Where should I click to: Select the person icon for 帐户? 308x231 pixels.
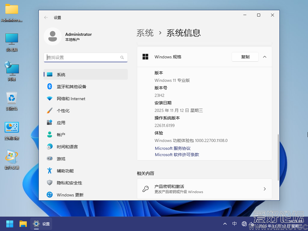(50, 134)
